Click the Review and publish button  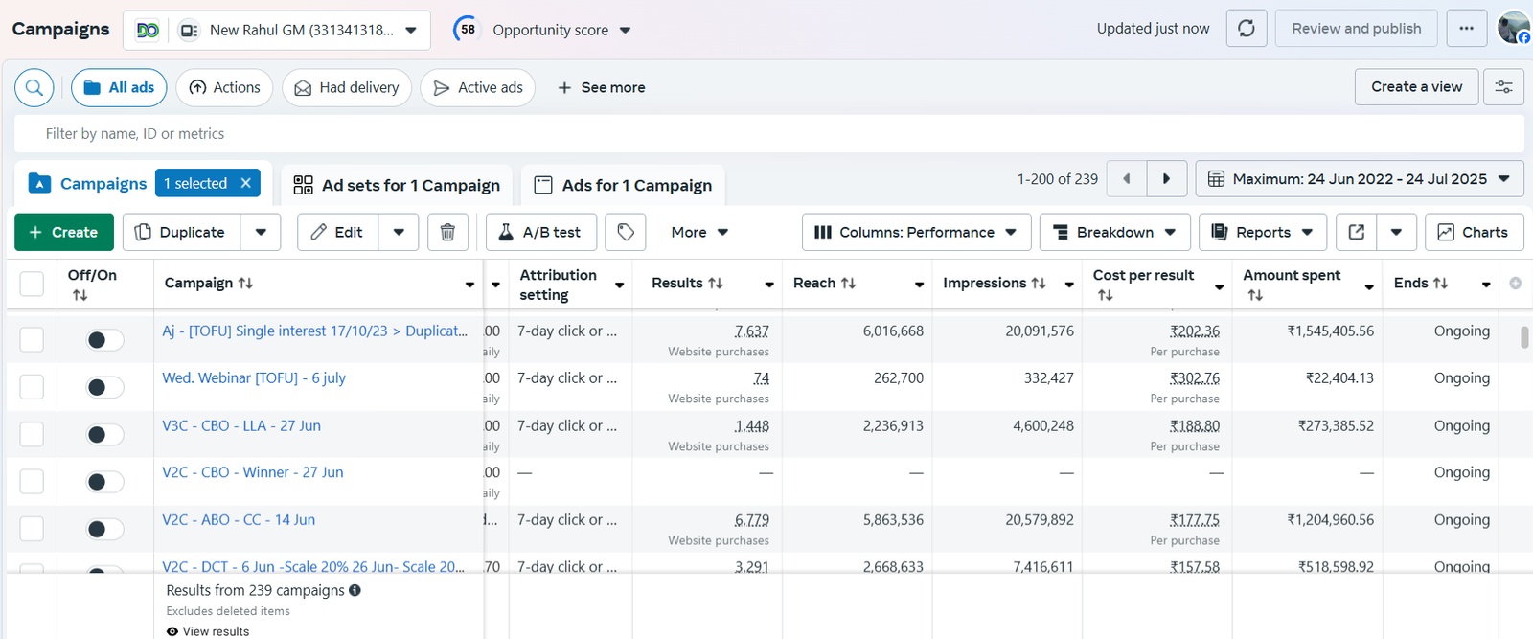[1356, 29]
